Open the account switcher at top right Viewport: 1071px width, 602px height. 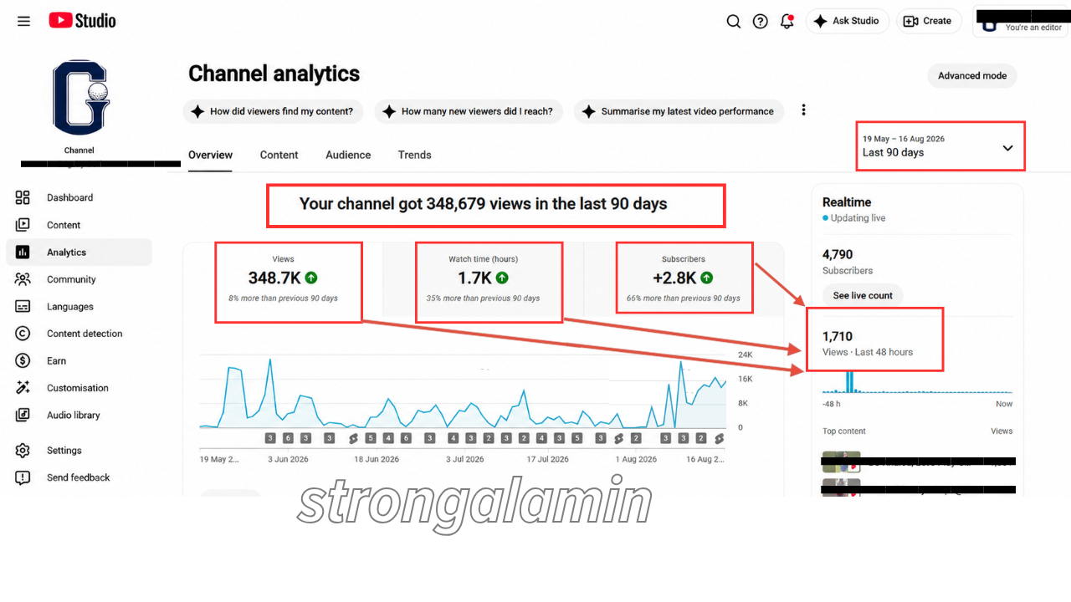[x=1022, y=22]
